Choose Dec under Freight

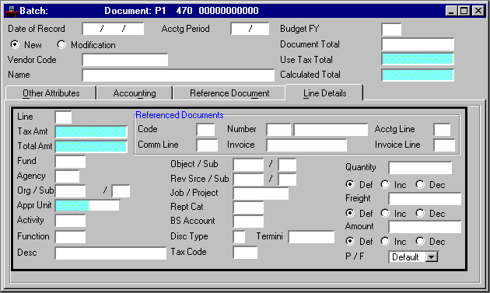(420, 213)
